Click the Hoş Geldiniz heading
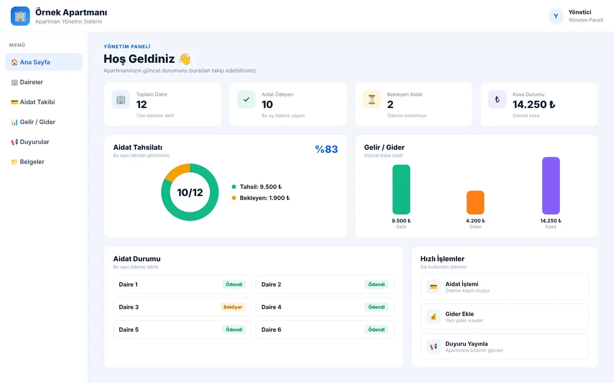 [147, 59]
